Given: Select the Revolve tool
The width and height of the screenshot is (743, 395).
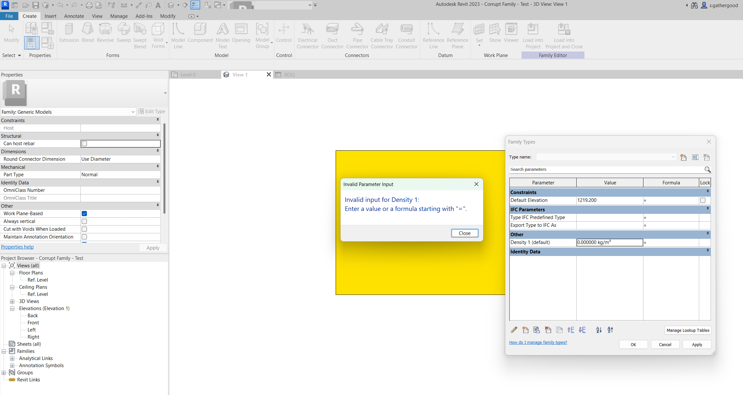Looking at the screenshot, I should [x=105, y=34].
